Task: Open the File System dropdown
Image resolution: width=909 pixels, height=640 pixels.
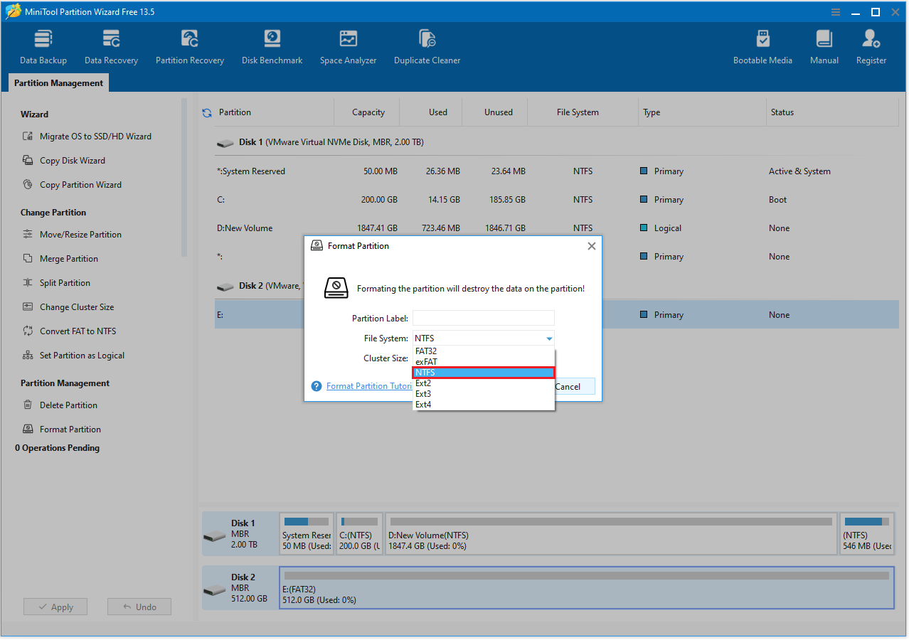Action: coord(548,338)
